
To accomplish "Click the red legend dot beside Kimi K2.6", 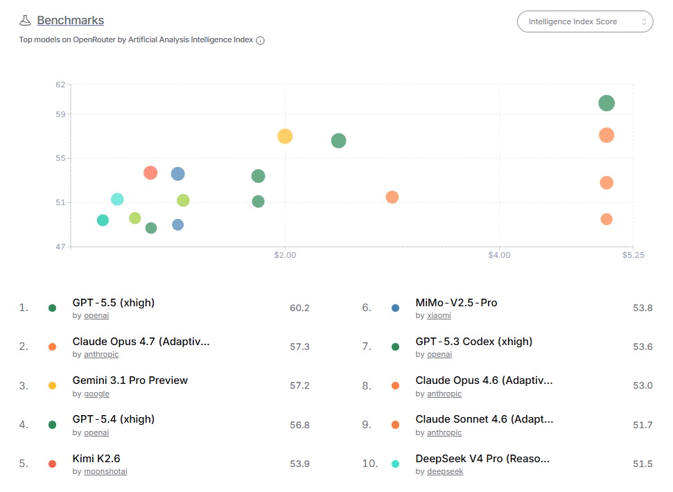I will pos(53,464).
